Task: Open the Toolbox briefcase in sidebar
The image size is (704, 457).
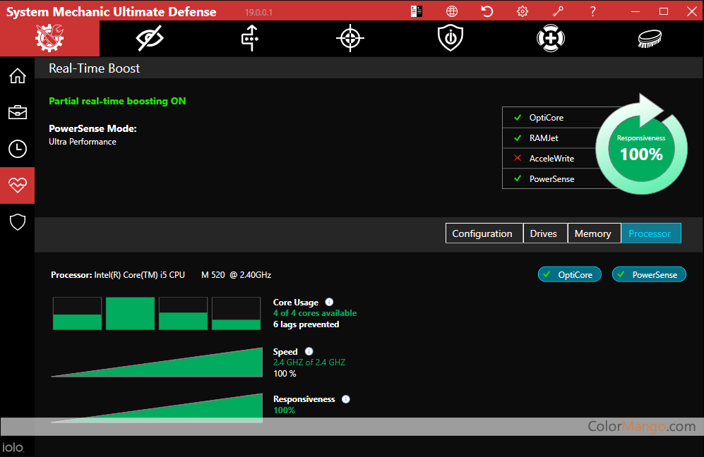Action: 18,112
